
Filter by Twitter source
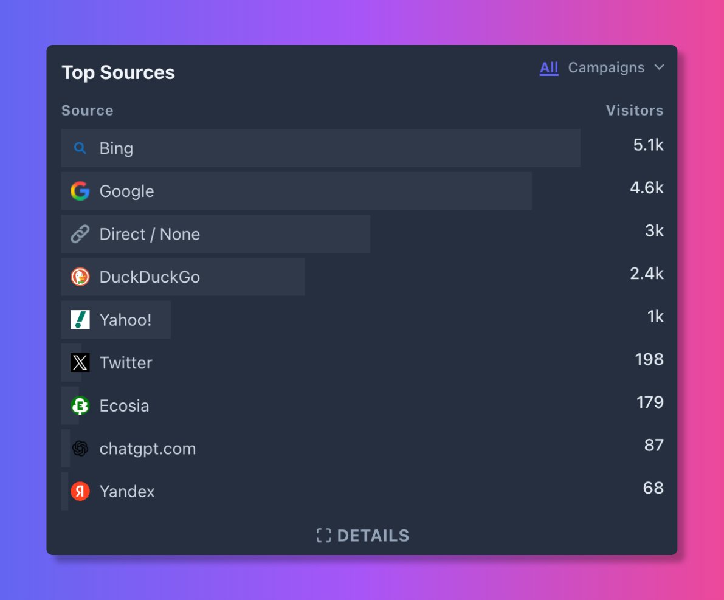pyautogui.click(x=126, y=362)
